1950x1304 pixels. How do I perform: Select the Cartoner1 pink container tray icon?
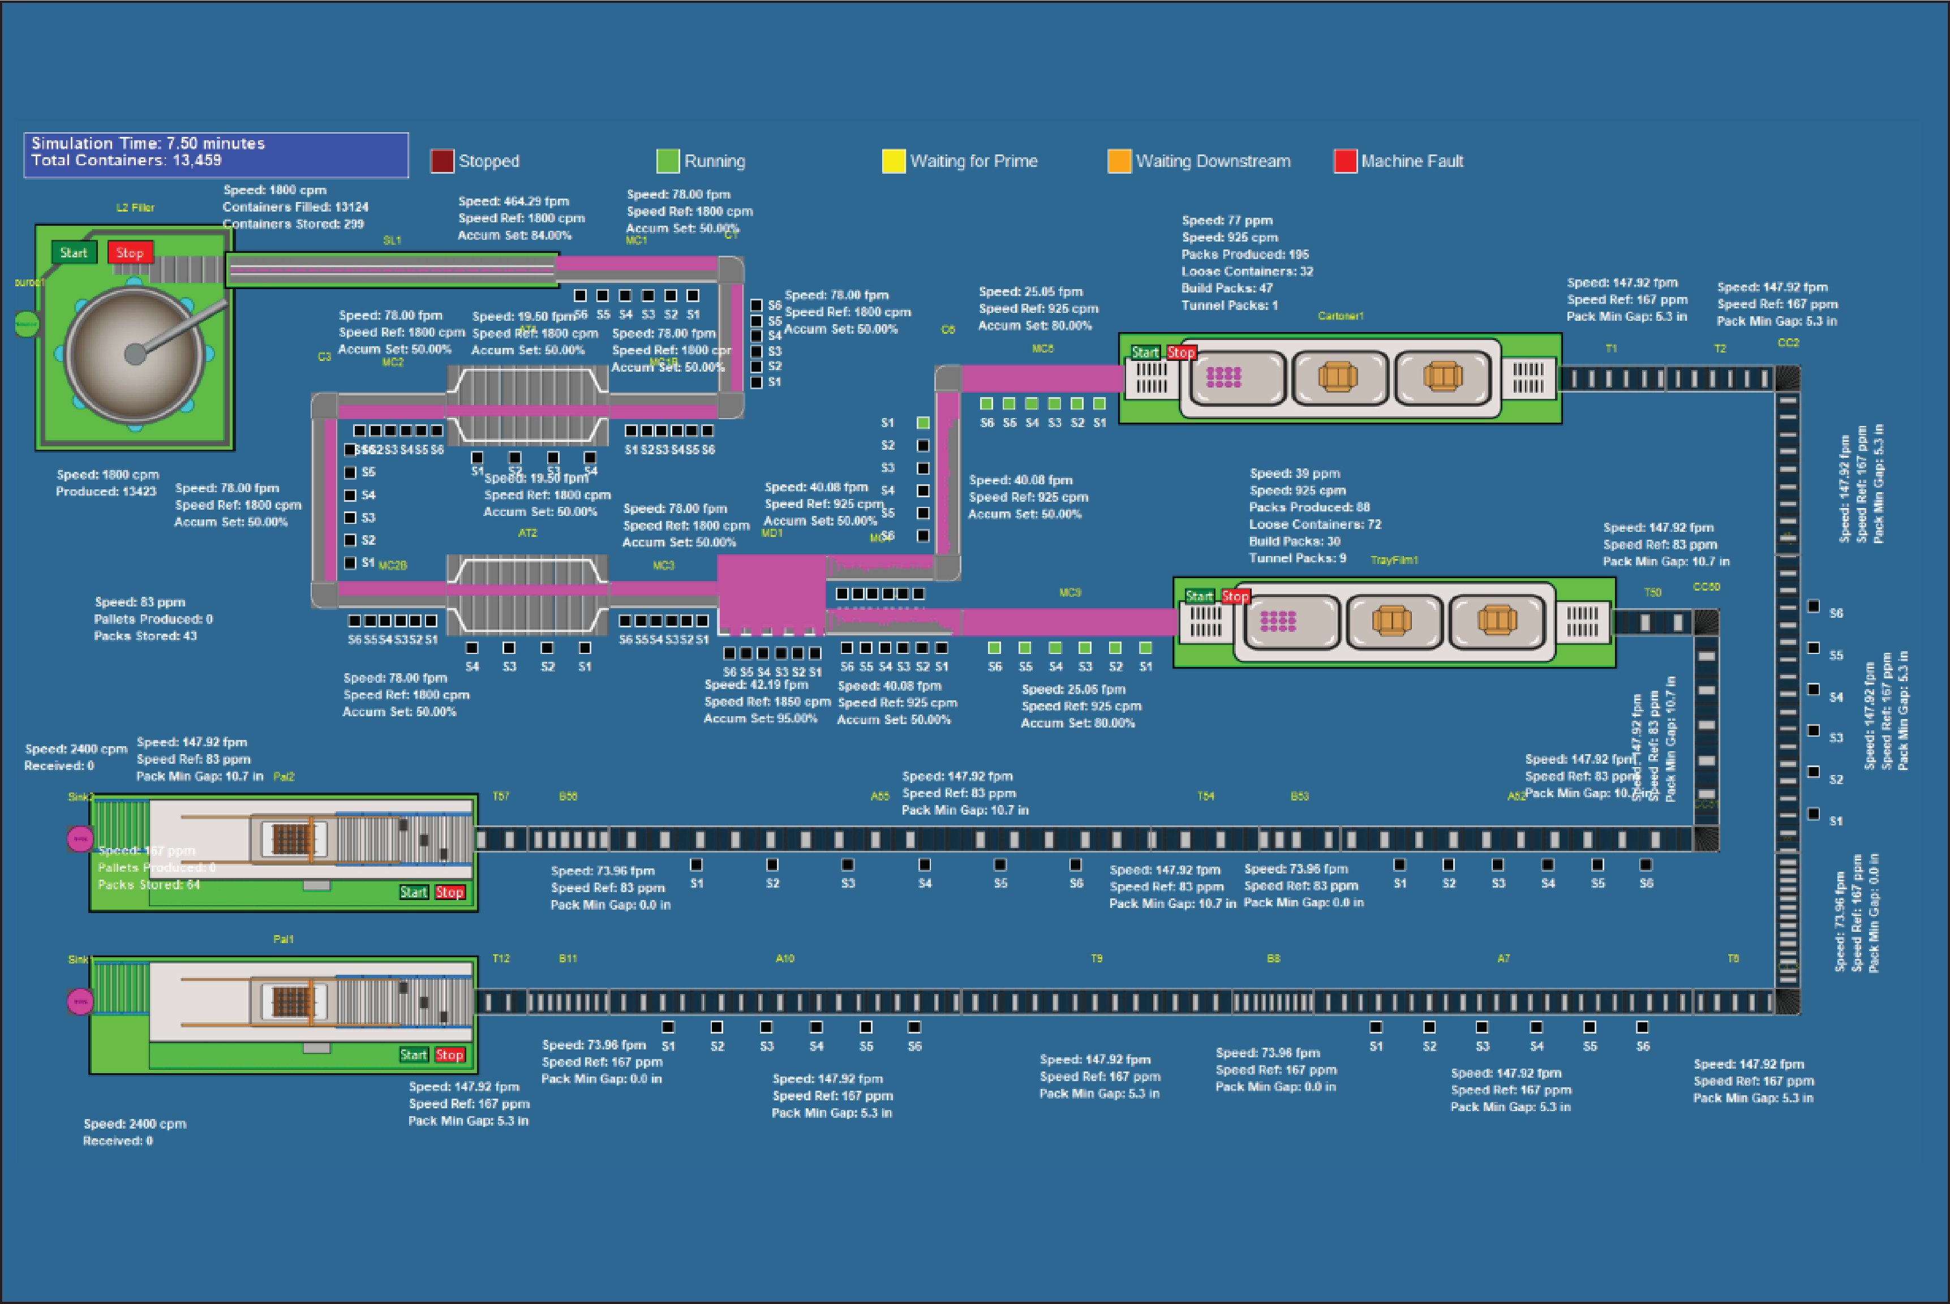click(x=1224, y=377)
